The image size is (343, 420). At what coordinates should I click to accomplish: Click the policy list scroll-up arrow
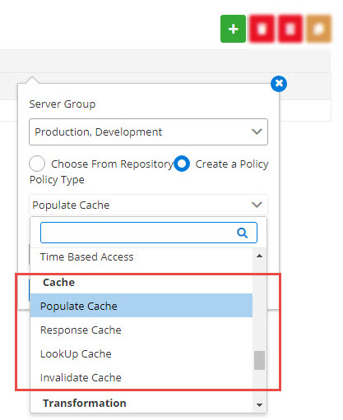[x=259, y=256]
